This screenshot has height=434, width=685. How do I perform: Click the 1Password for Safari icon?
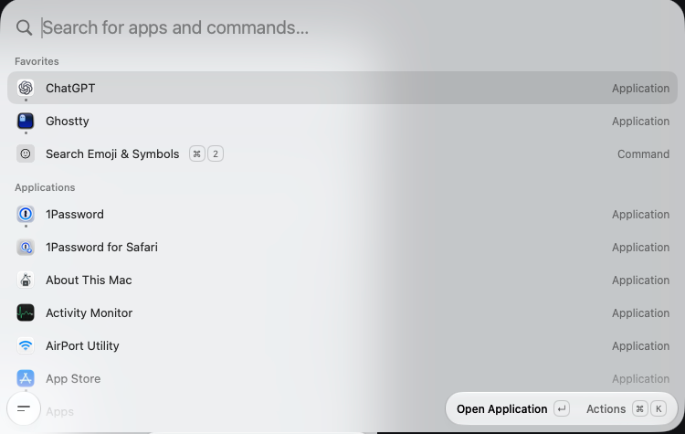[26, 247]
